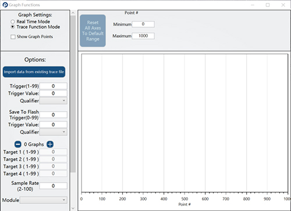Click the Save To Flash Trigger(0-99) field
291x211 pixels.
coord(54,115)
